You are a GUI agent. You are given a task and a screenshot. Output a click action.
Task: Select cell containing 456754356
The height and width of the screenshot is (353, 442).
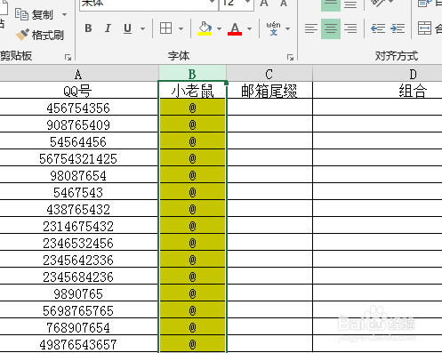click(x=78, y=108)
